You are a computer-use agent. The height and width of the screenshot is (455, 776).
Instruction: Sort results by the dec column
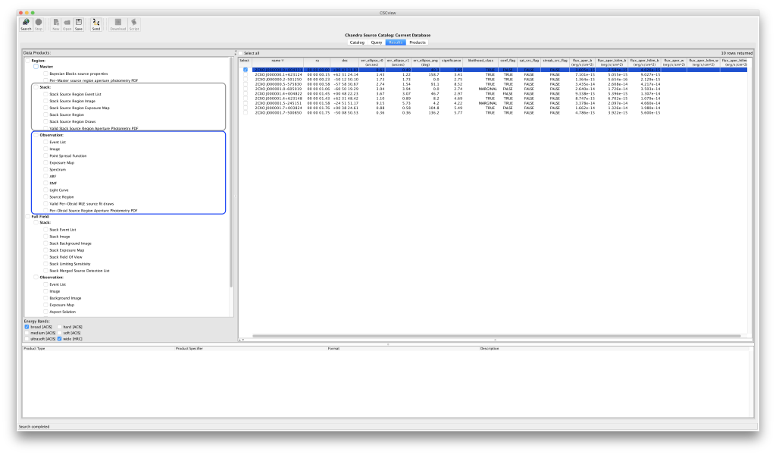click(345, 62)
